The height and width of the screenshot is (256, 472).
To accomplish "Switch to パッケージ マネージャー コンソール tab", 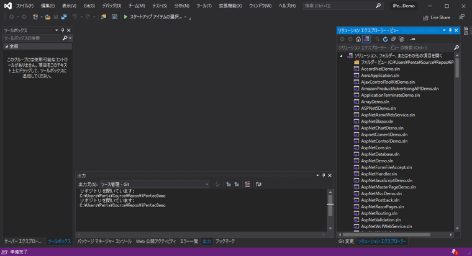I will tap(104, 241).
